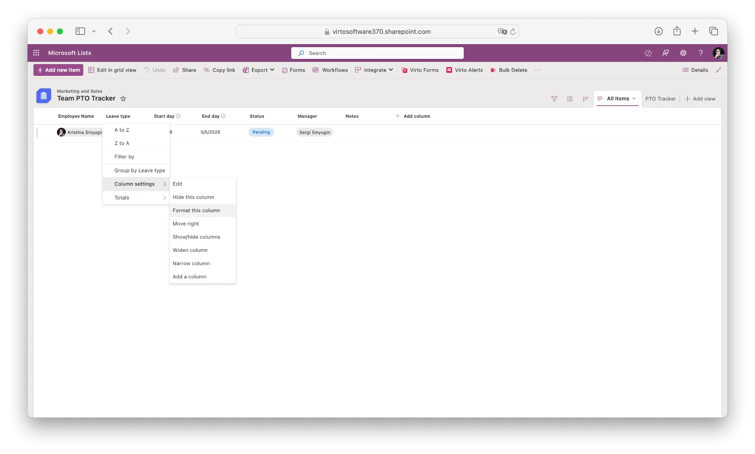
Task: Open the feedback person icon in header
Action: click(x=665, y=53)
